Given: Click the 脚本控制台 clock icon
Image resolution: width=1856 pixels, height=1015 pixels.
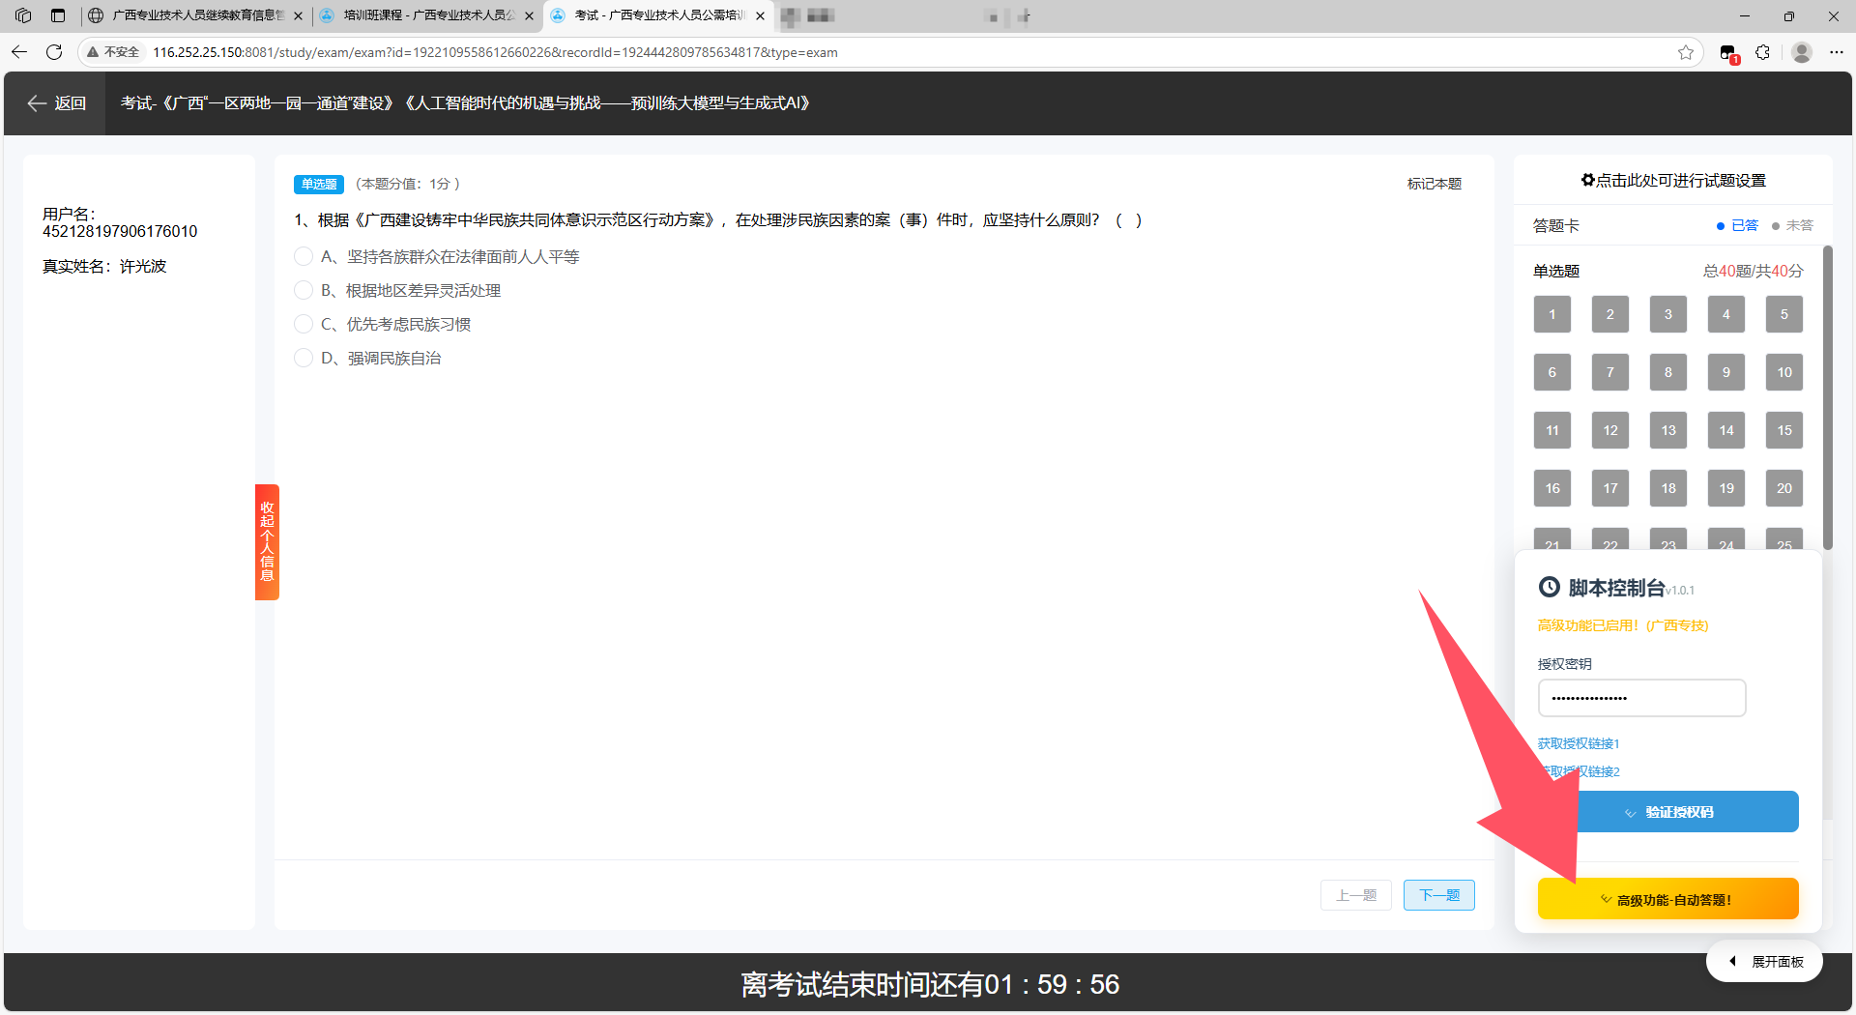Looking at the screenshot, I should tap(1550, 587).
